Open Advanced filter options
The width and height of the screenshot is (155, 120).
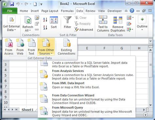tap(84, 30)
